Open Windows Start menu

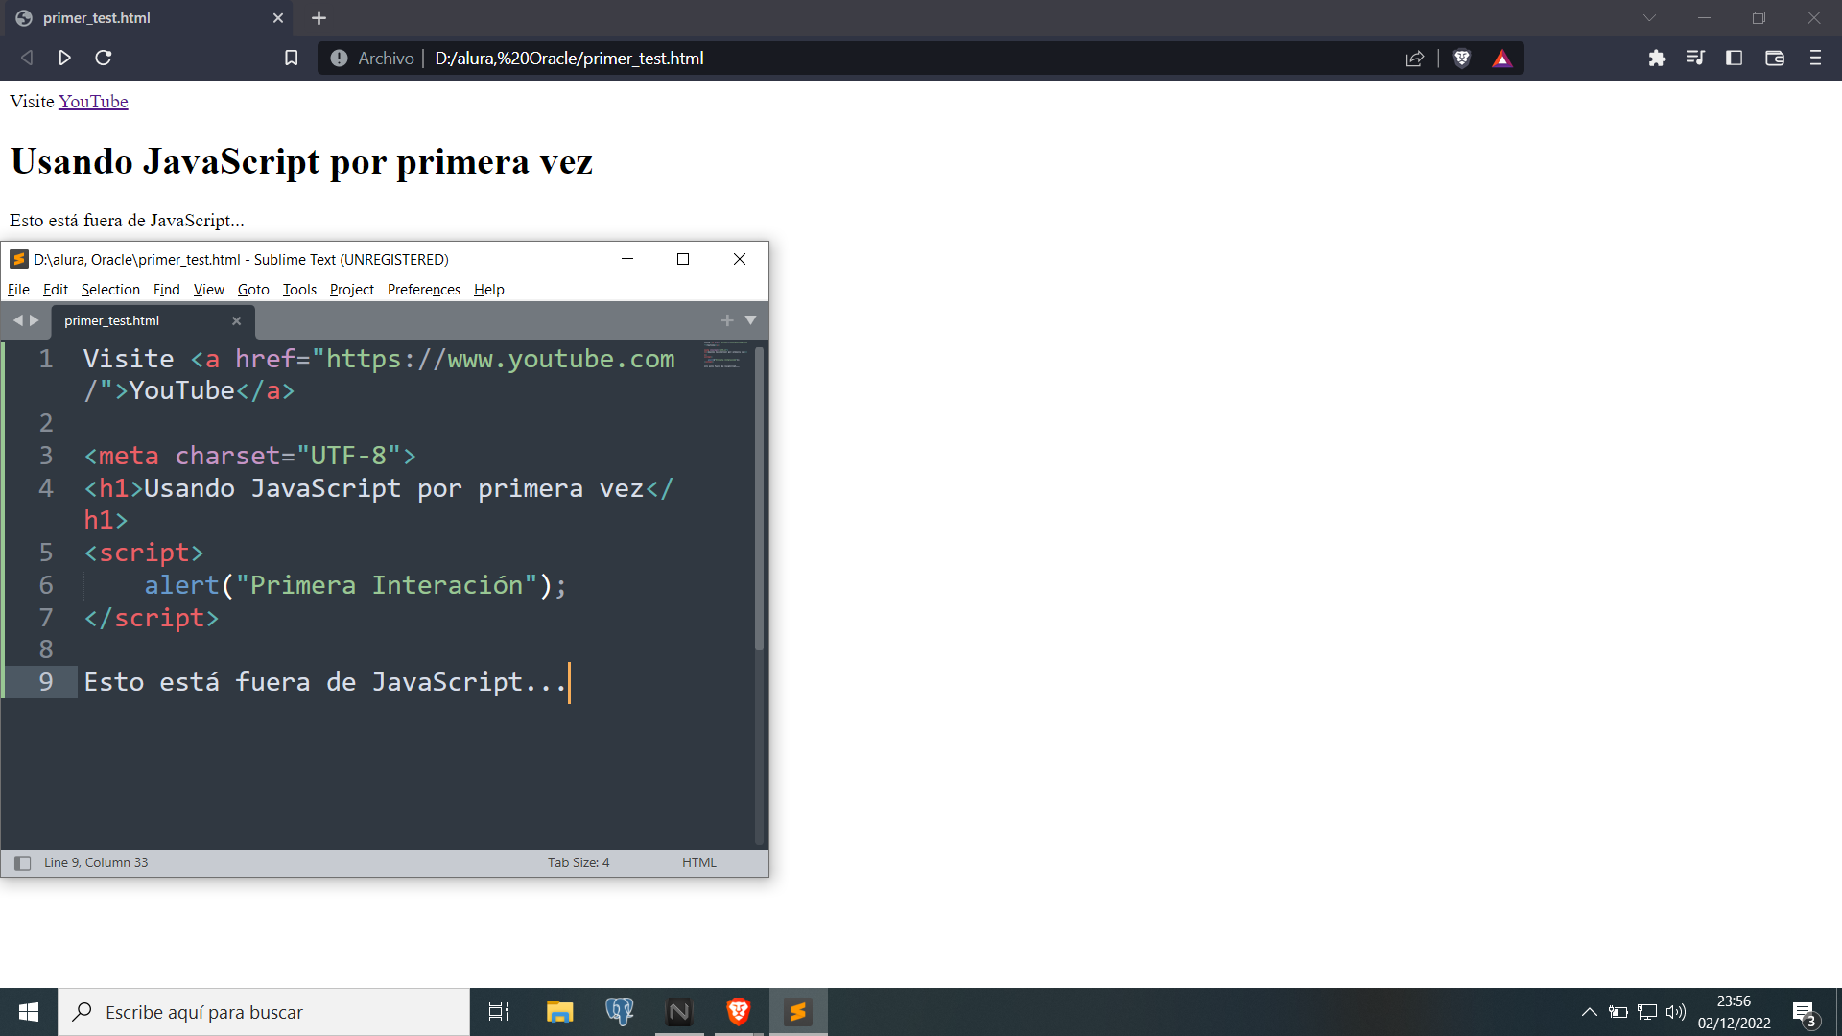[x=29, y=1012]
